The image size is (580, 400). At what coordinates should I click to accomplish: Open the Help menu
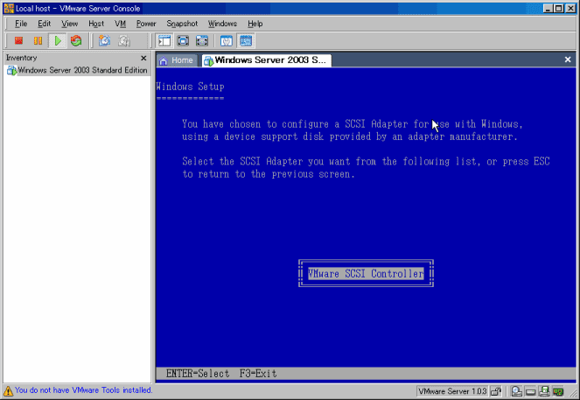click(255, 24)
